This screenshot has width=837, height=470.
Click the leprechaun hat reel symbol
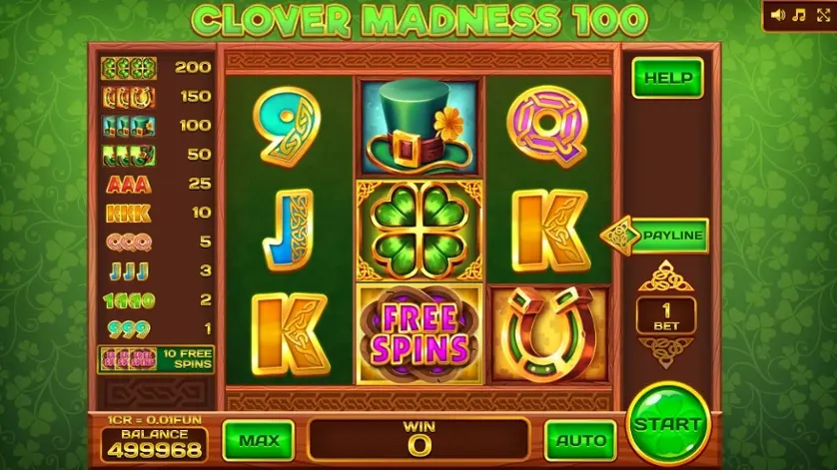419,127
